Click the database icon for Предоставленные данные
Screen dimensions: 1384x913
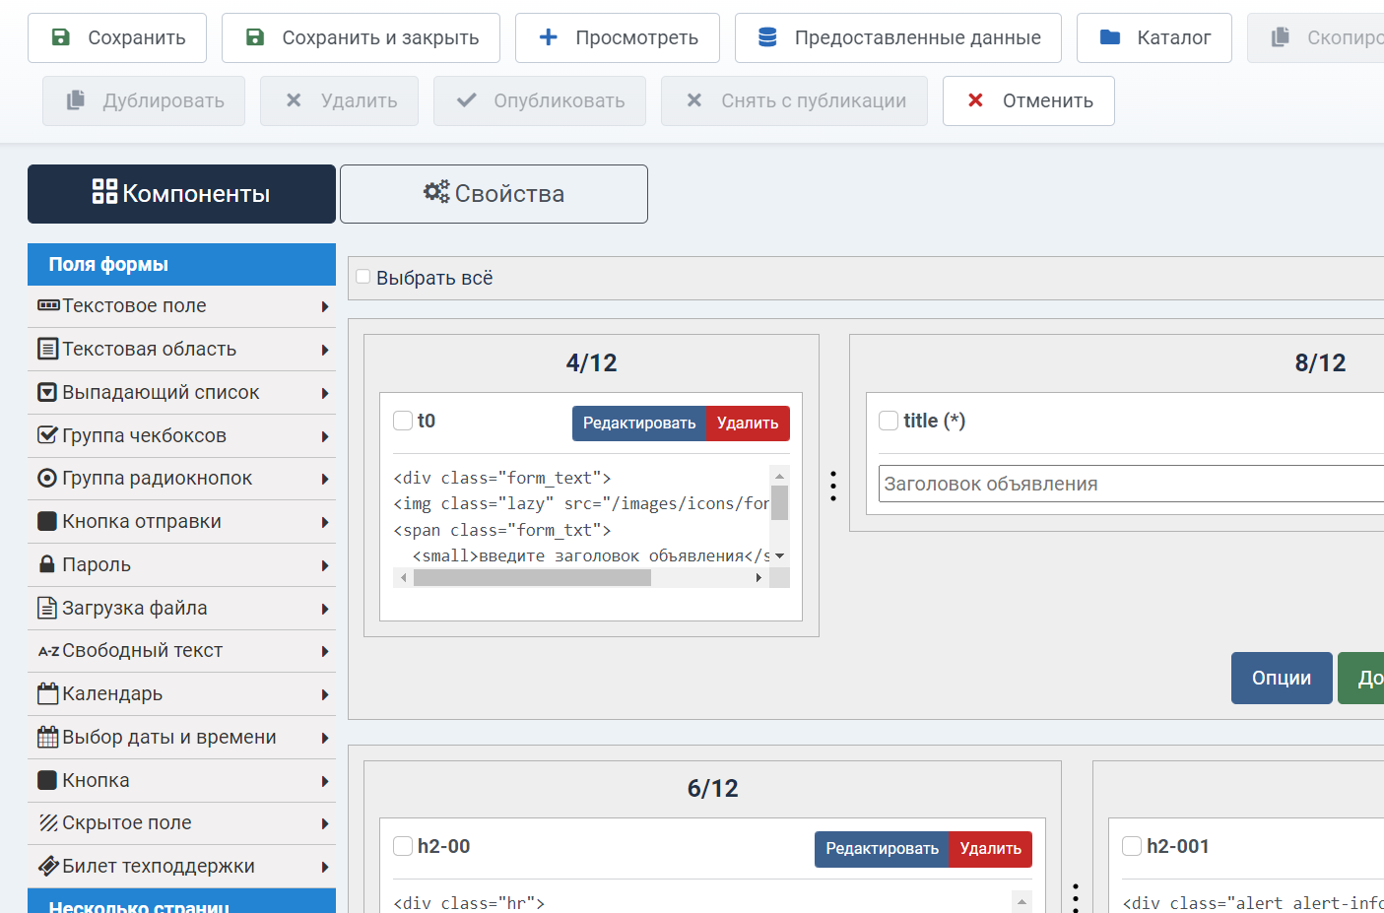[x=767, y=37]
